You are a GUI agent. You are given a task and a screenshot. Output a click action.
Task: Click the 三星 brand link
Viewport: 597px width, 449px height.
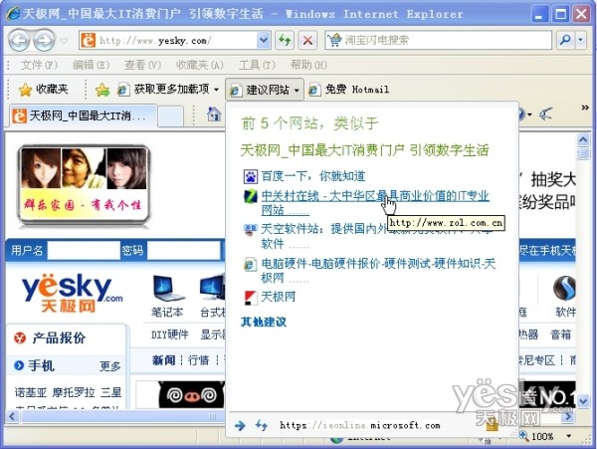click(111, 392)
